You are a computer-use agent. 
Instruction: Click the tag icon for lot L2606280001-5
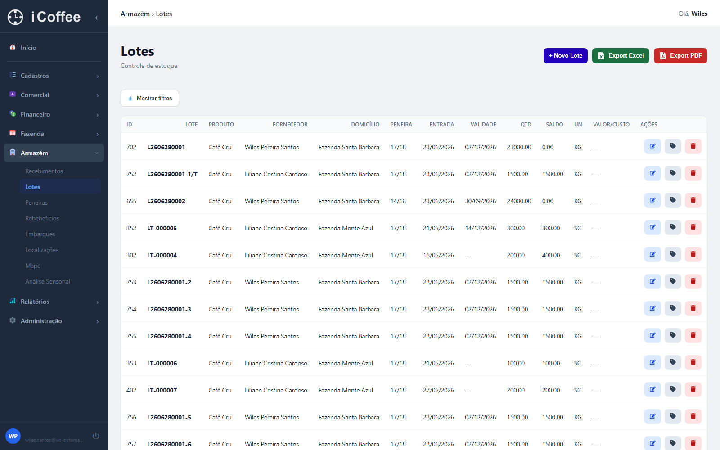(673, 416)
